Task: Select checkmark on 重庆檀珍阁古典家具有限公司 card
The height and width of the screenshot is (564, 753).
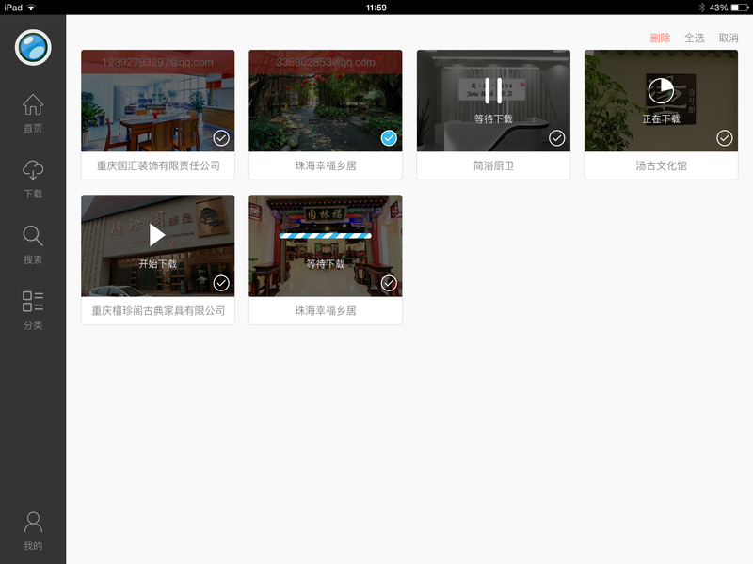Action: point(221,283)
